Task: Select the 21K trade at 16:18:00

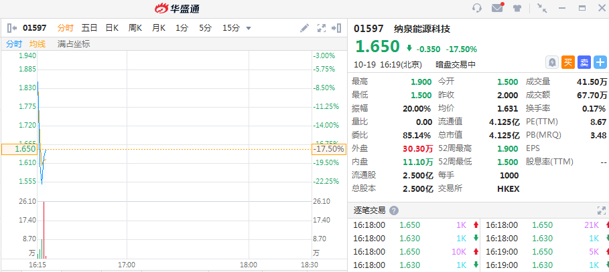Action: click(x=546, y=225)
